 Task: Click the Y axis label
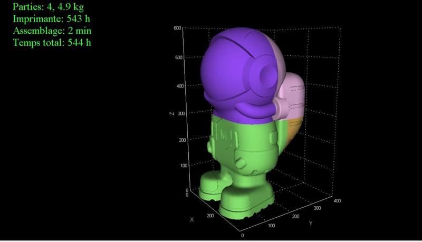pyautogui.click(x=311, y=223)
